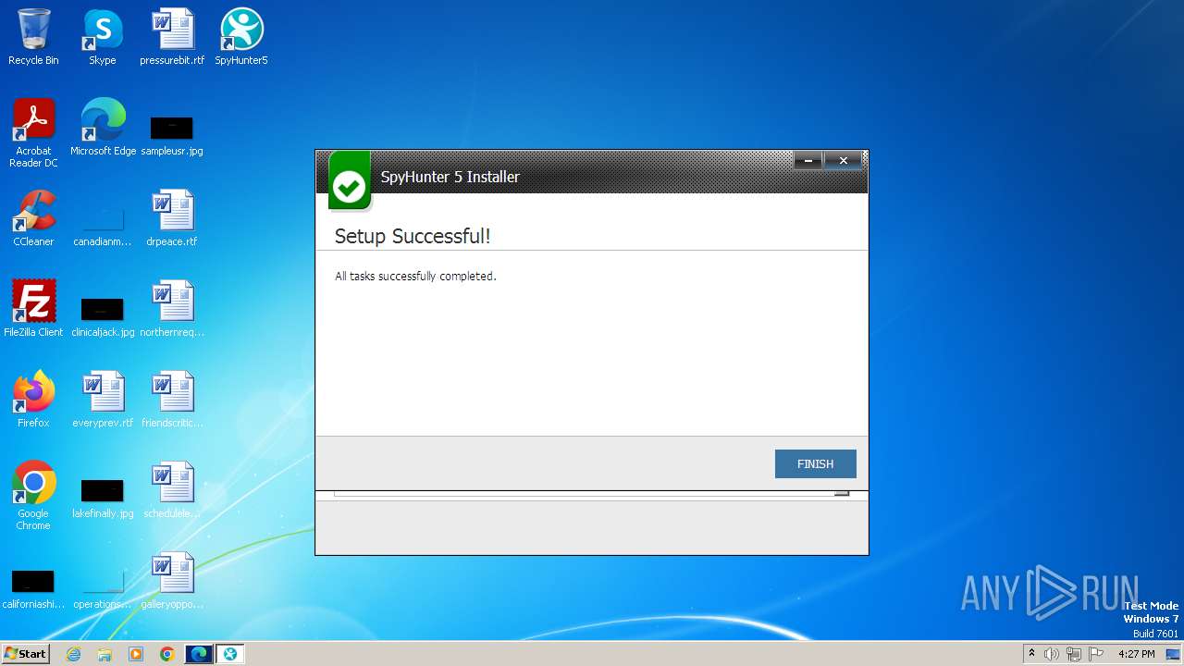Show hidden system tray icons
Screen dimensions: 1184x666
pyautogui.click(x=1031, y=654)
